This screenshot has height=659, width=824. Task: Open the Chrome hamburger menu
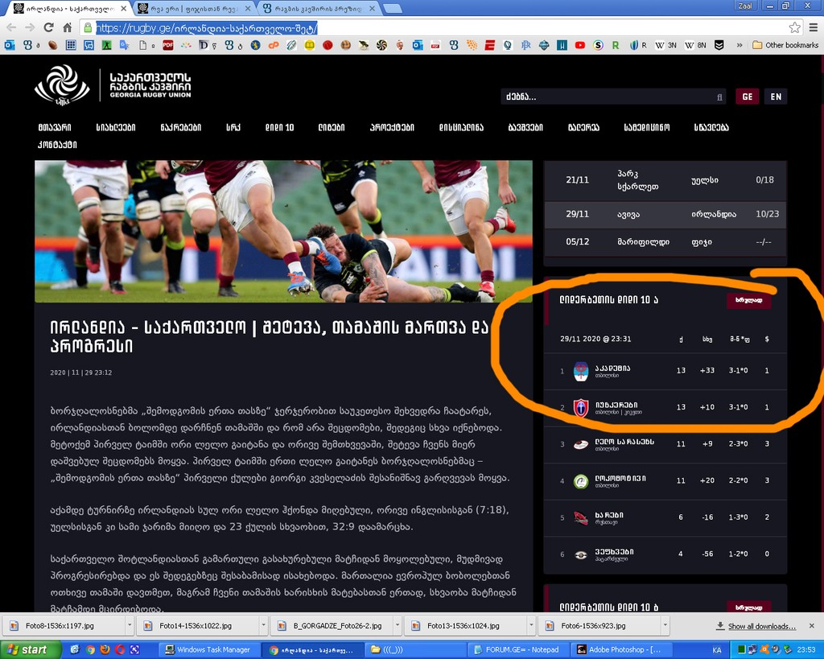coord(813,27)
